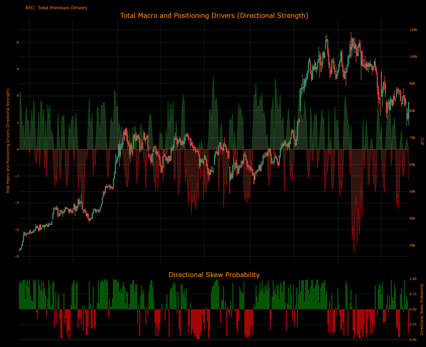This screenshot has width=426, height=347.
Task: Click the left axis value 2
Action: pyautogui.click(x=18, y=123)
